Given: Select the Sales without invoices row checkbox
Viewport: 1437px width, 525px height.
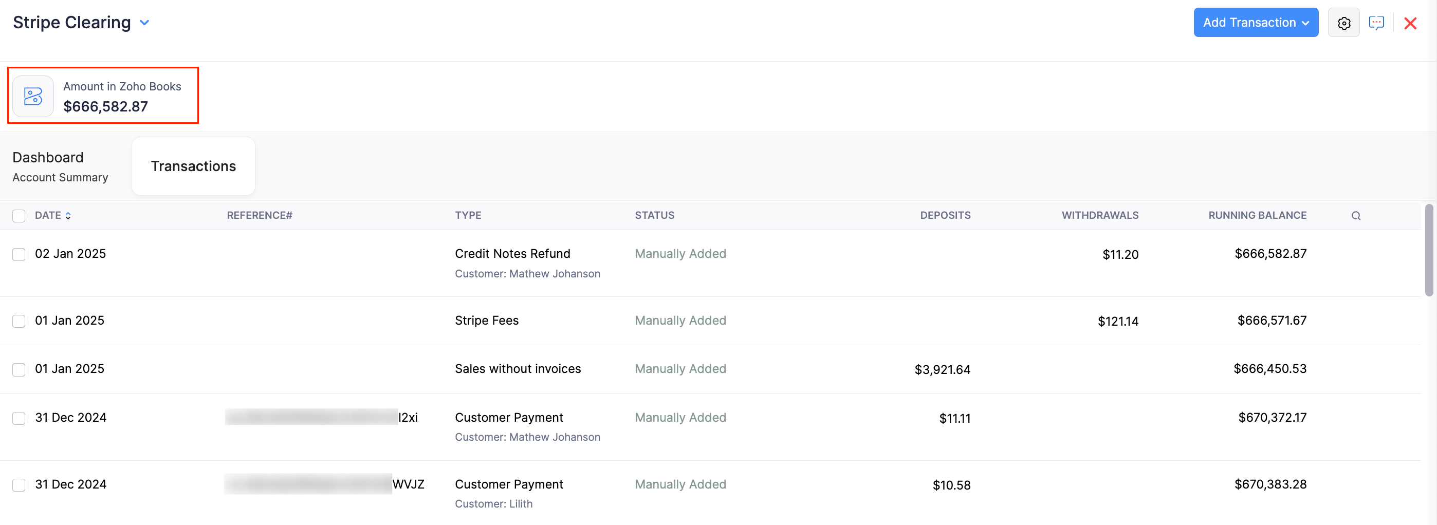Looking at the screenshot, I should click(x=19, y=369).
